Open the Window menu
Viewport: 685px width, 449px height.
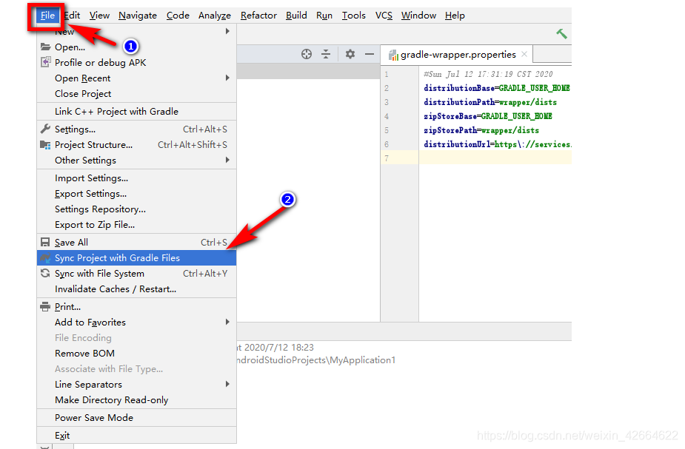pos(418,16)
